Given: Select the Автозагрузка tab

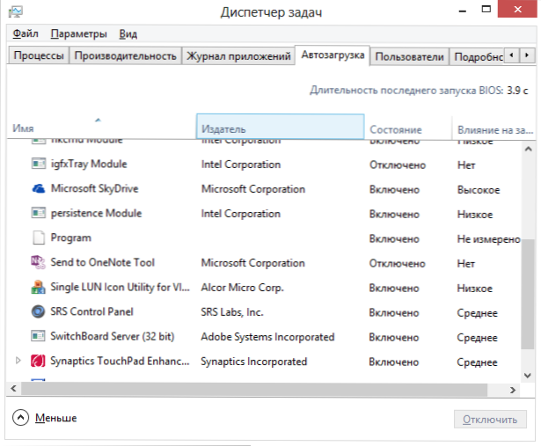Looking at the screenshot, I should 333,55.
